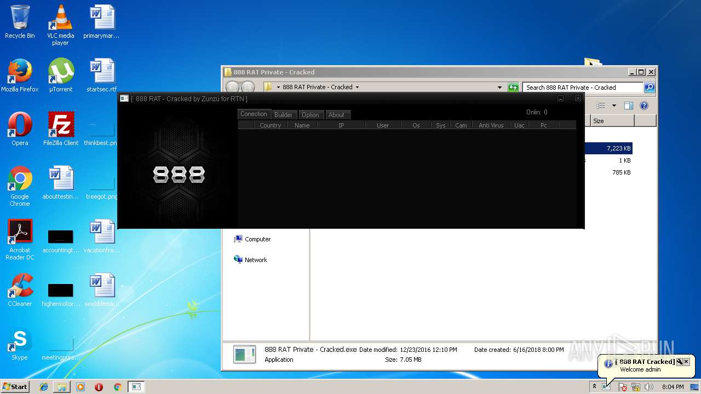Click the Explorer Forward navigation button
Screen dimensions: 701x394
(x=248, y=87)
